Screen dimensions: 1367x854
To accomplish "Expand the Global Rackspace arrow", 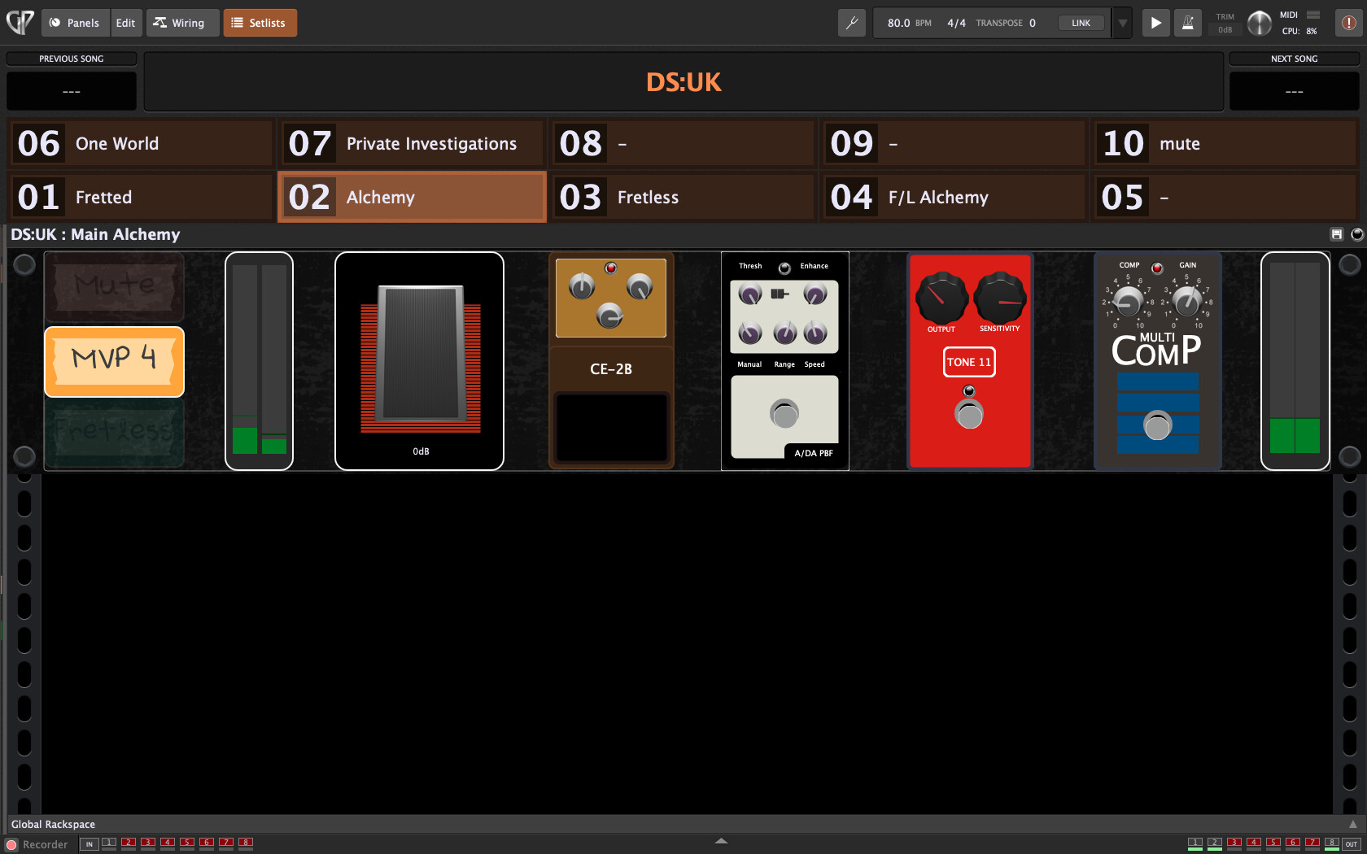I will [x=1353, y=824].
